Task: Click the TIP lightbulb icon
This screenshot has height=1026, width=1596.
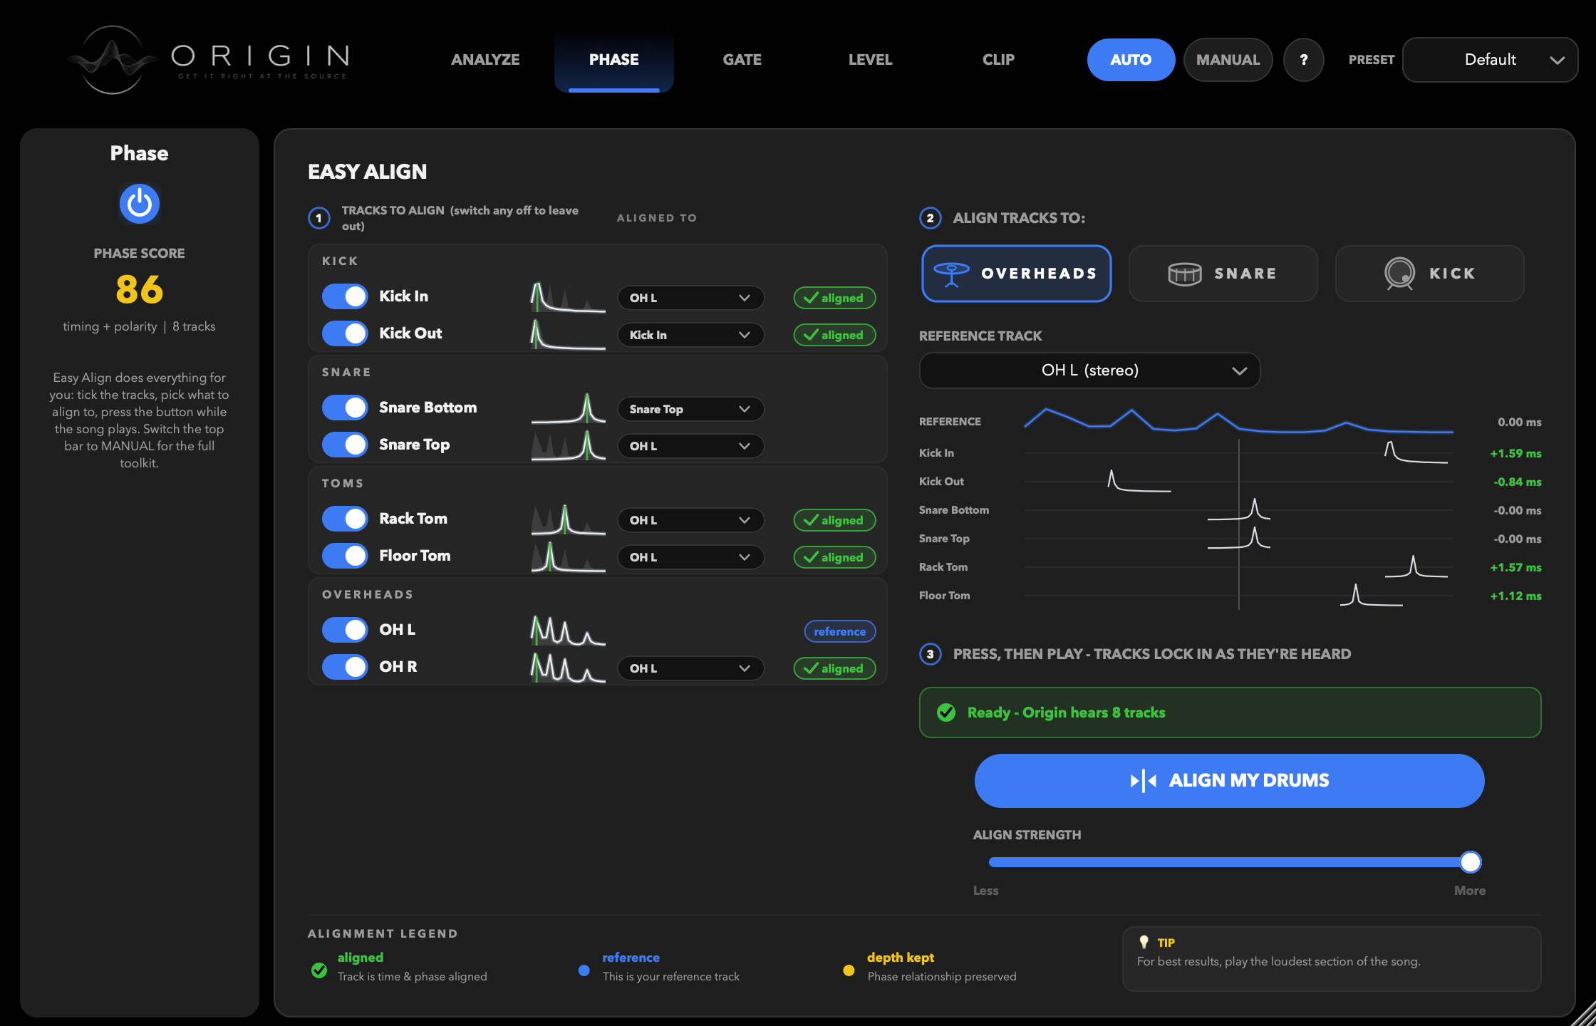Action: pos(1144,942)
